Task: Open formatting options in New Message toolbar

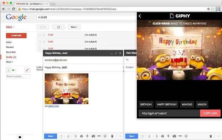Action: [x=149, y=136]
